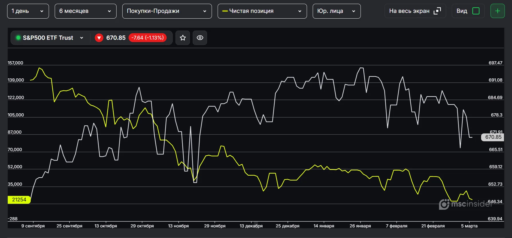
Task: Open the '6 месяцев' period dropdown
Action: 85,11
